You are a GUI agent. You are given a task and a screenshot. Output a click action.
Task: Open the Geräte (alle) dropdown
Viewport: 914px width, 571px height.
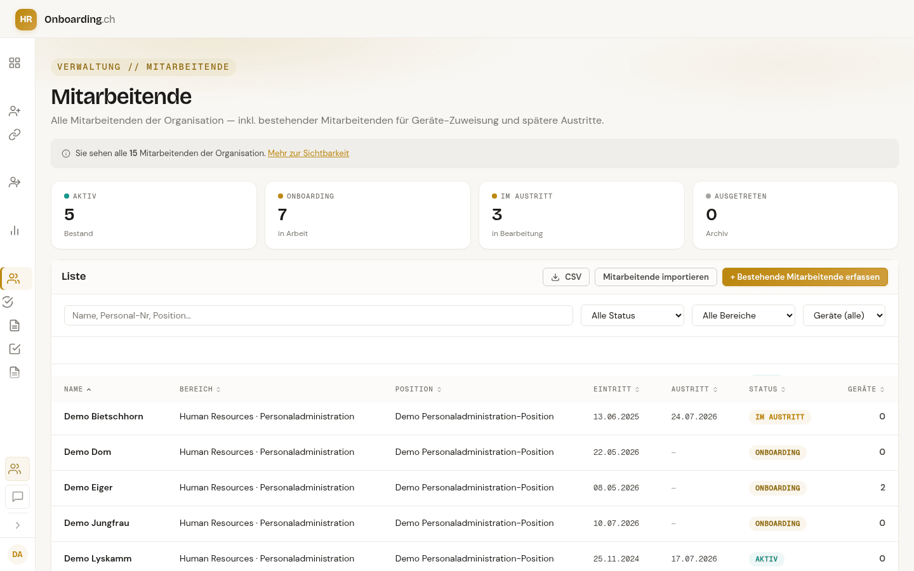point(844,315)
